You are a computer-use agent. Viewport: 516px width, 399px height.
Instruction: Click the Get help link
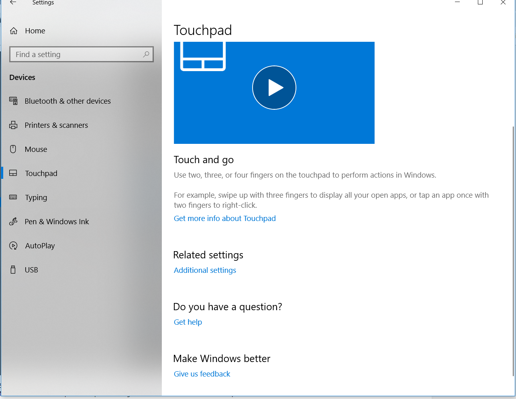pyautogui.click(x=188, y=322)
